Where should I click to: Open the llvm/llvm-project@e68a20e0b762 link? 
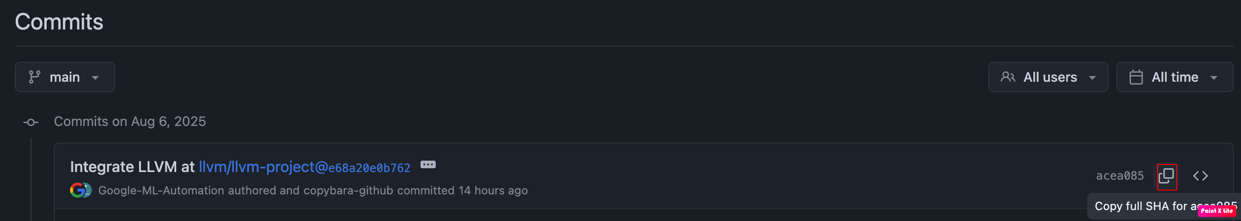tap(304, 167)
